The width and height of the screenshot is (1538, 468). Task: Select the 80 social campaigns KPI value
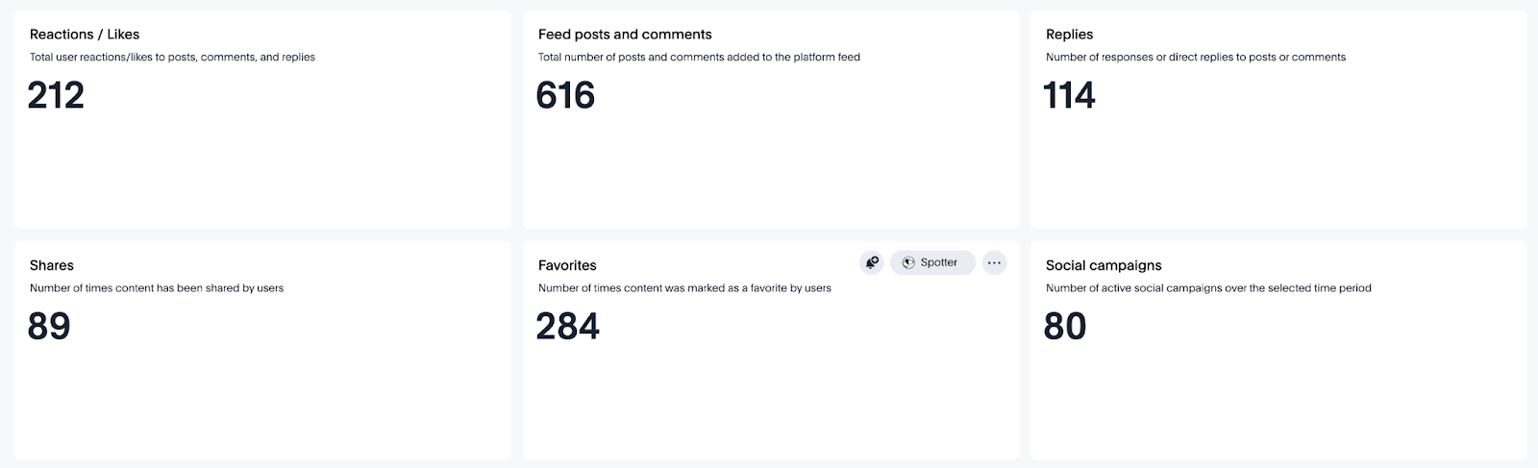(1065, 327)
